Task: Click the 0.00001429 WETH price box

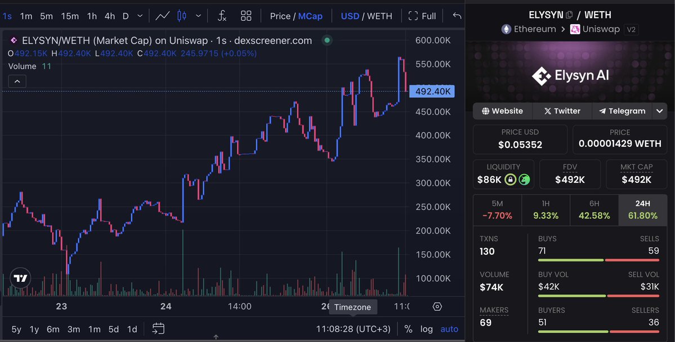Action: point(619,139)
